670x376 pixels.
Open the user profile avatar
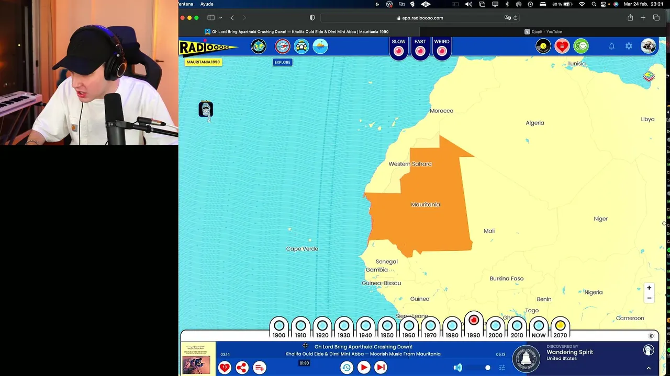point(648,46)
